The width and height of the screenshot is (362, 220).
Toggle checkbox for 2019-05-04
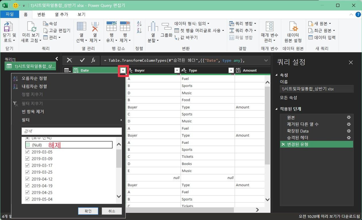click(x=28, y=199)
